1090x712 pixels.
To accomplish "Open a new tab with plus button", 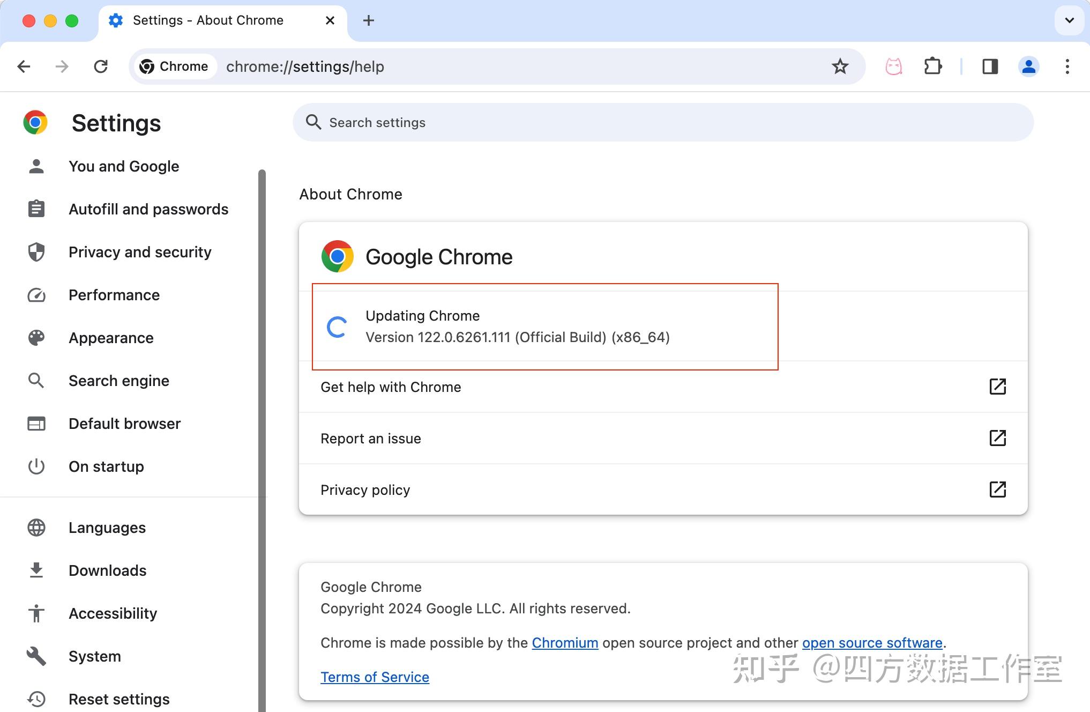I will tap(368, 20).
